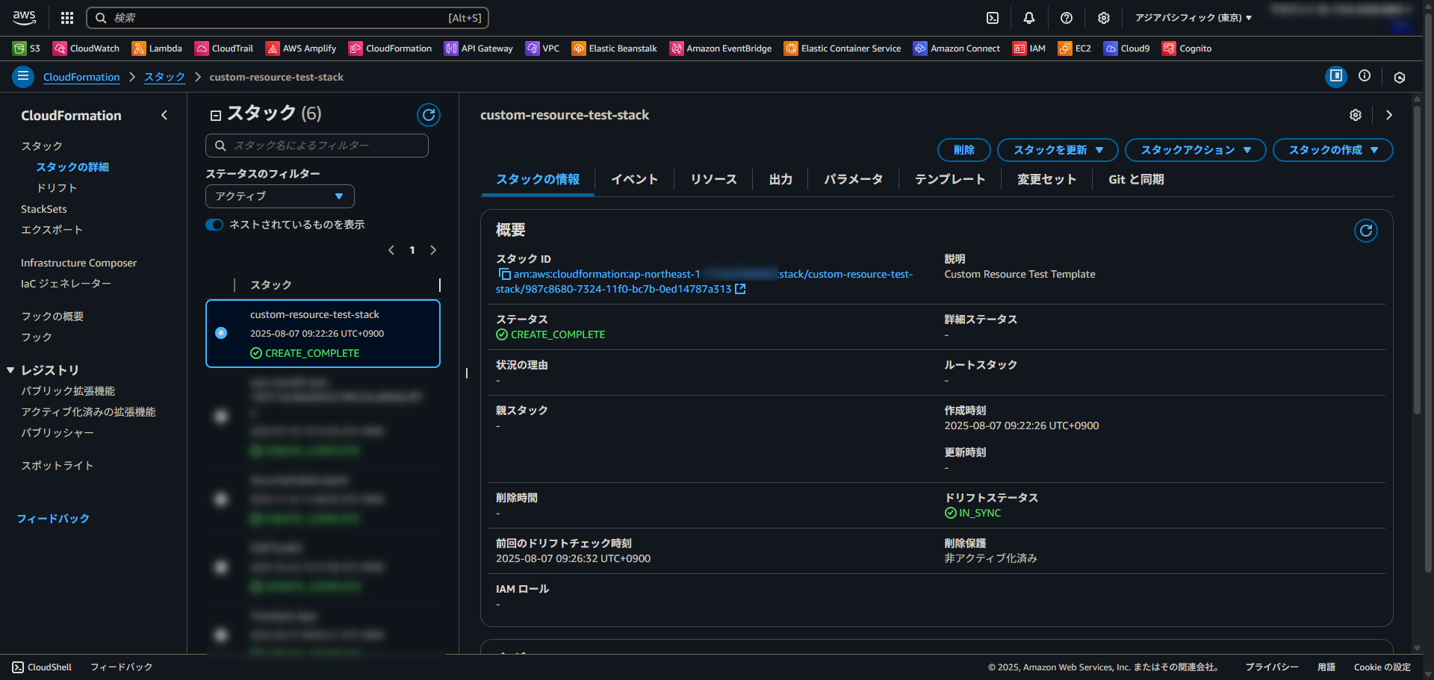Open StackSets in side navigation
1434x680 pixels.
[44, 209]
